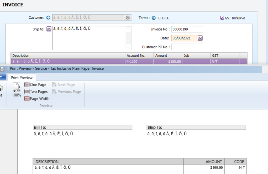Click the Customer PO No. field

187,47
